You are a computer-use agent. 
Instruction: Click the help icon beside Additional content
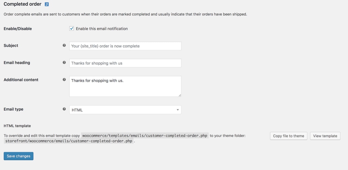coord(64,79)
